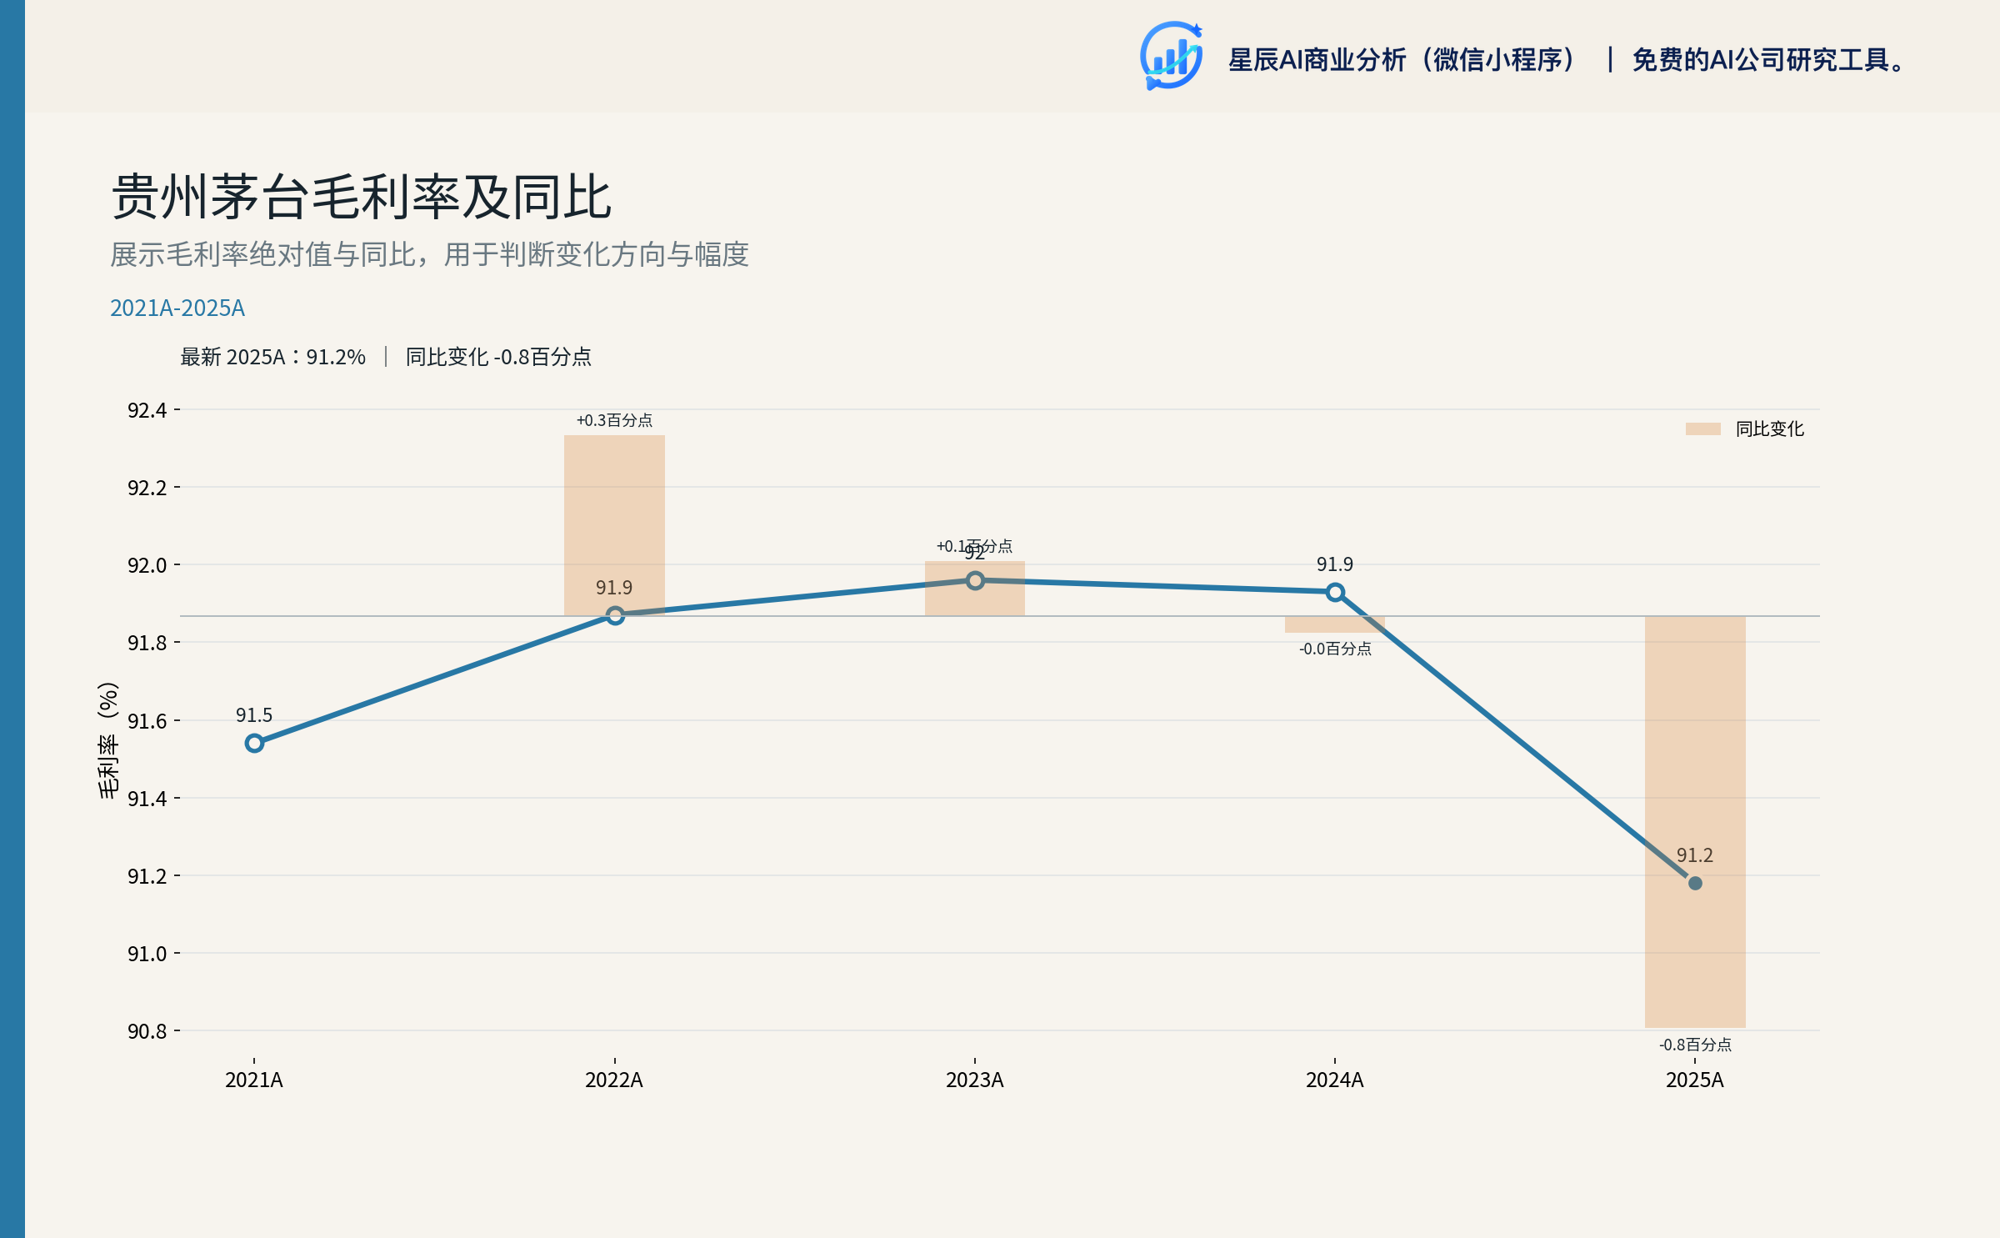The height and width of the screenshot is (1238, 2000).
Task: Click the 同比变化 legend label
Action: (x=1769, y=429)
